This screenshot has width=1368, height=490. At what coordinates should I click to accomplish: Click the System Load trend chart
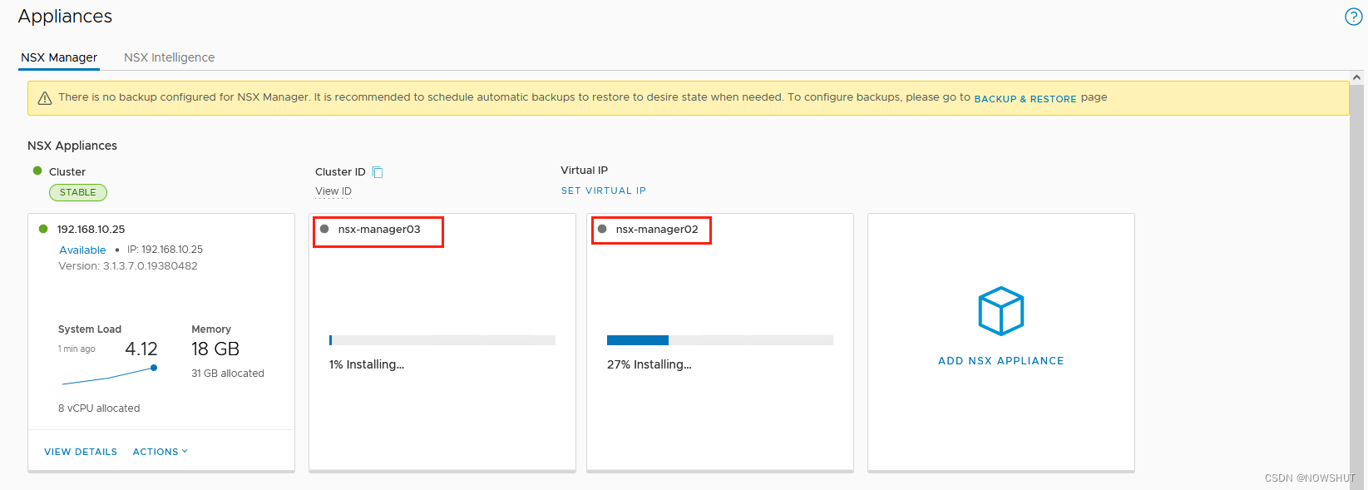[x=110, y=375]
